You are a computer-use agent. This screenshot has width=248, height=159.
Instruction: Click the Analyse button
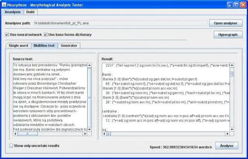[x=227, y=145]
